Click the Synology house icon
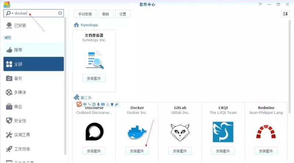 [x=76, y=25]
